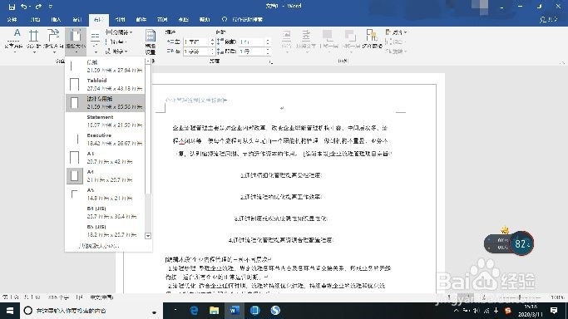Open the Line Numbers dropdown

tap(116, 42)
